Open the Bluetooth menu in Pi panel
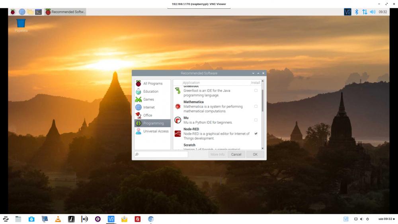398x224 pixels. point(356,12)
